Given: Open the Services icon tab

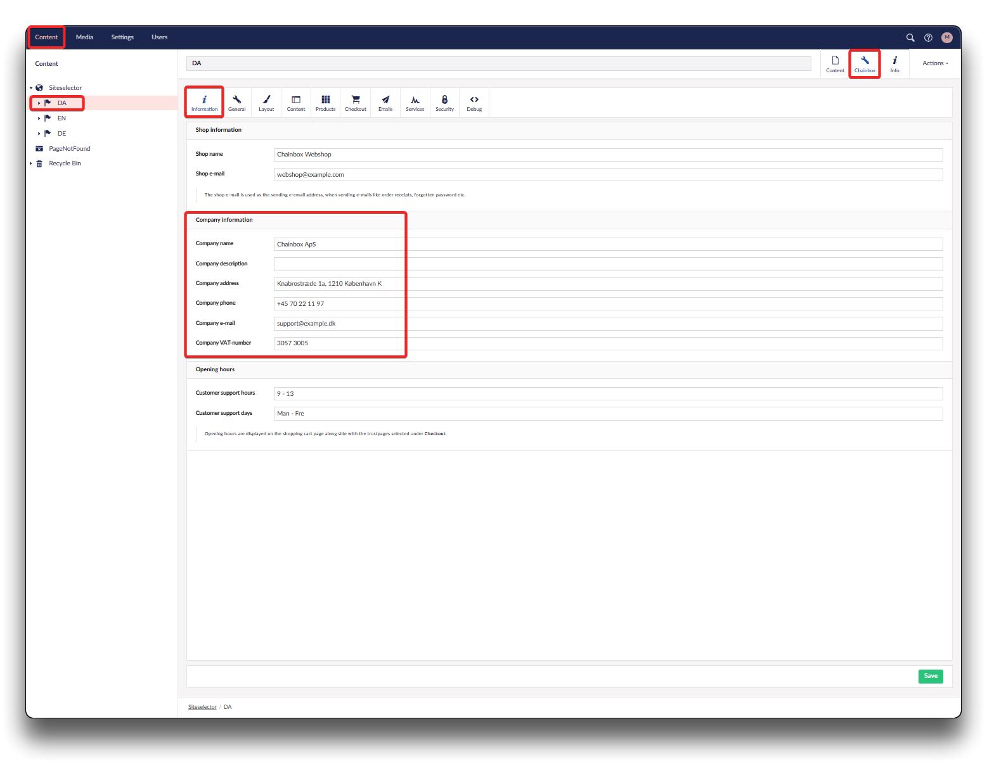Looking at the screenshot, I should tap(415, 103).
